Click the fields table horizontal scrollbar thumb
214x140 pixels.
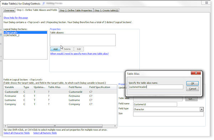tap(55, 126)
